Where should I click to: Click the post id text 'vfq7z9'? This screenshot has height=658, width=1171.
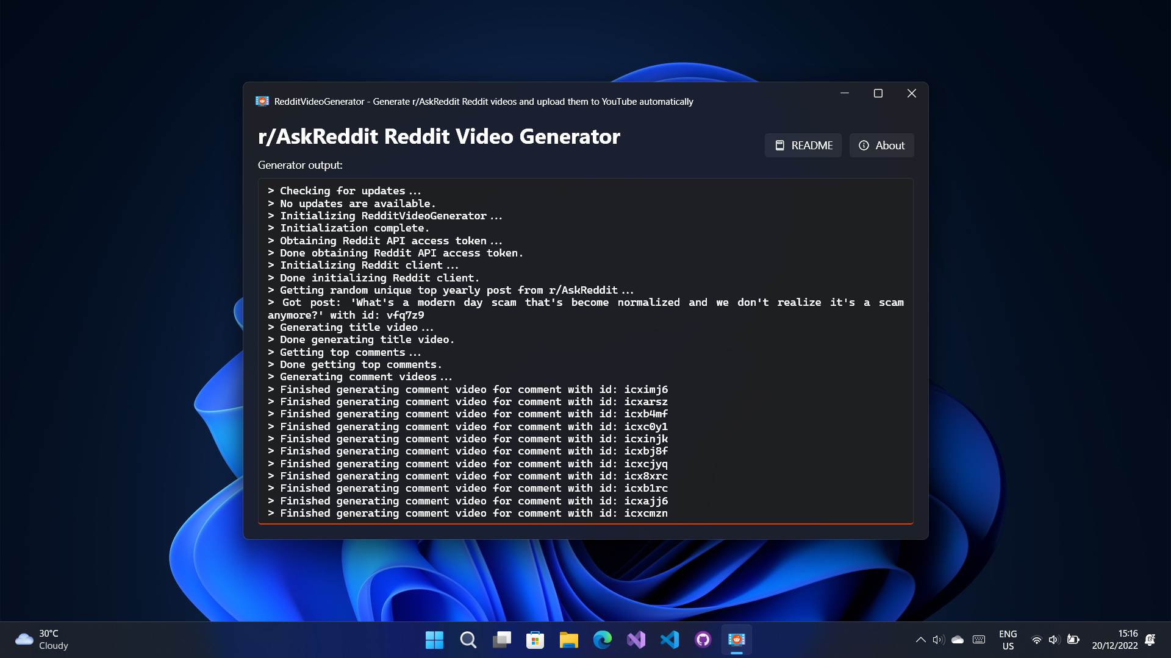[405, 315]
